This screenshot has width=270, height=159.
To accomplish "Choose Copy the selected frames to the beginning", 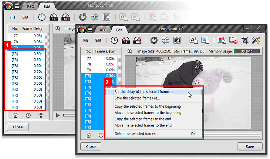I will [148, 106].
